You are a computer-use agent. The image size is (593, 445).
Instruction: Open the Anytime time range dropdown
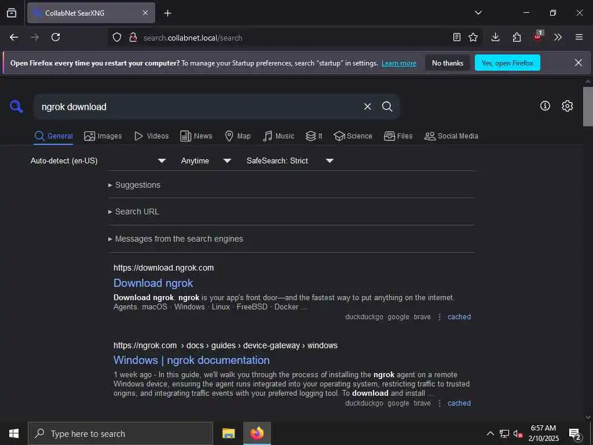pyautogui.click(x=206, y=161)
